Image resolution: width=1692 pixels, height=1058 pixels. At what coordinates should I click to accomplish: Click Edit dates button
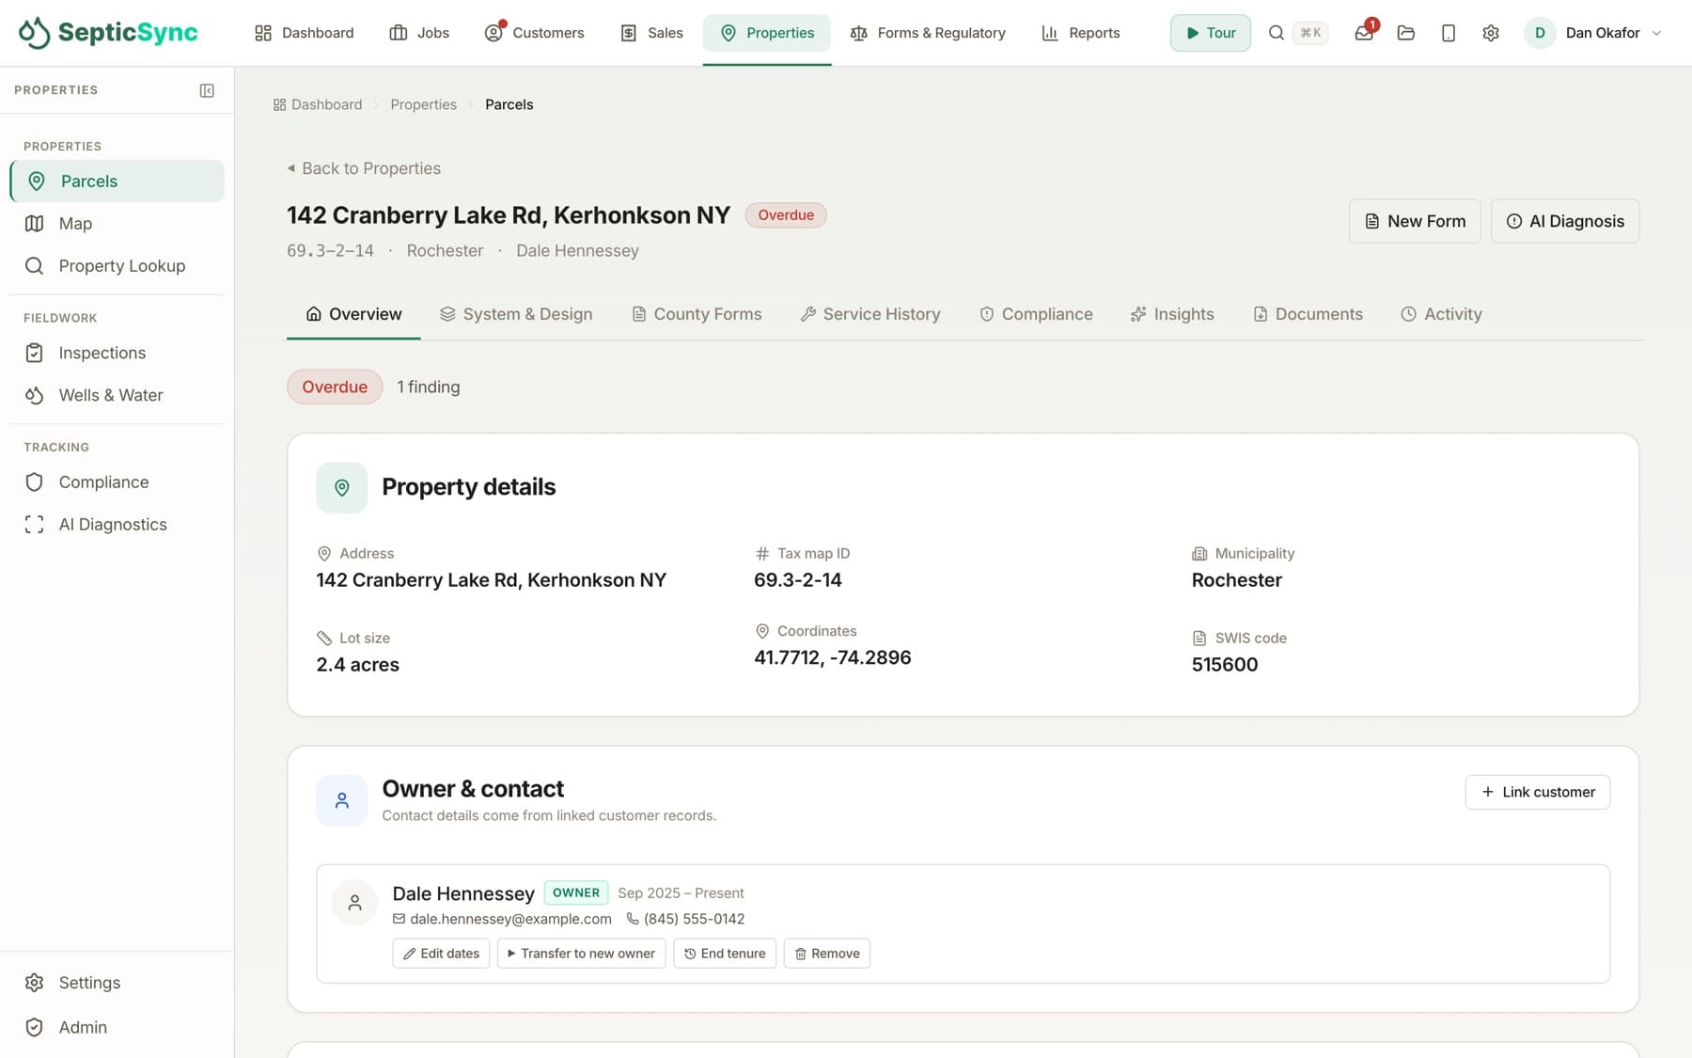pos(441,954)
